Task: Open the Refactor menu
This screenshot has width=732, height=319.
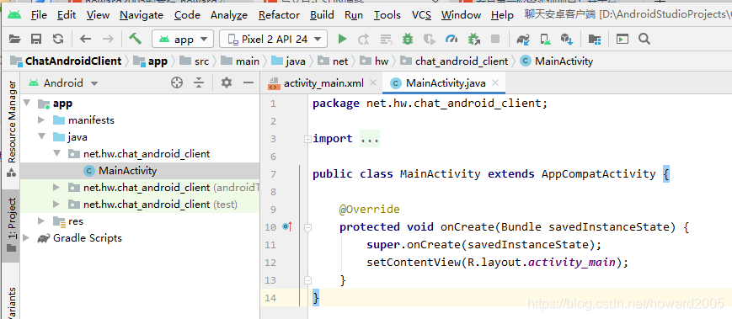Action: click(x=279, y=15)
